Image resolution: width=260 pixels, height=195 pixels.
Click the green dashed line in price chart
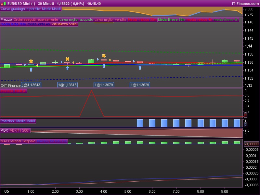click(121, 51)
